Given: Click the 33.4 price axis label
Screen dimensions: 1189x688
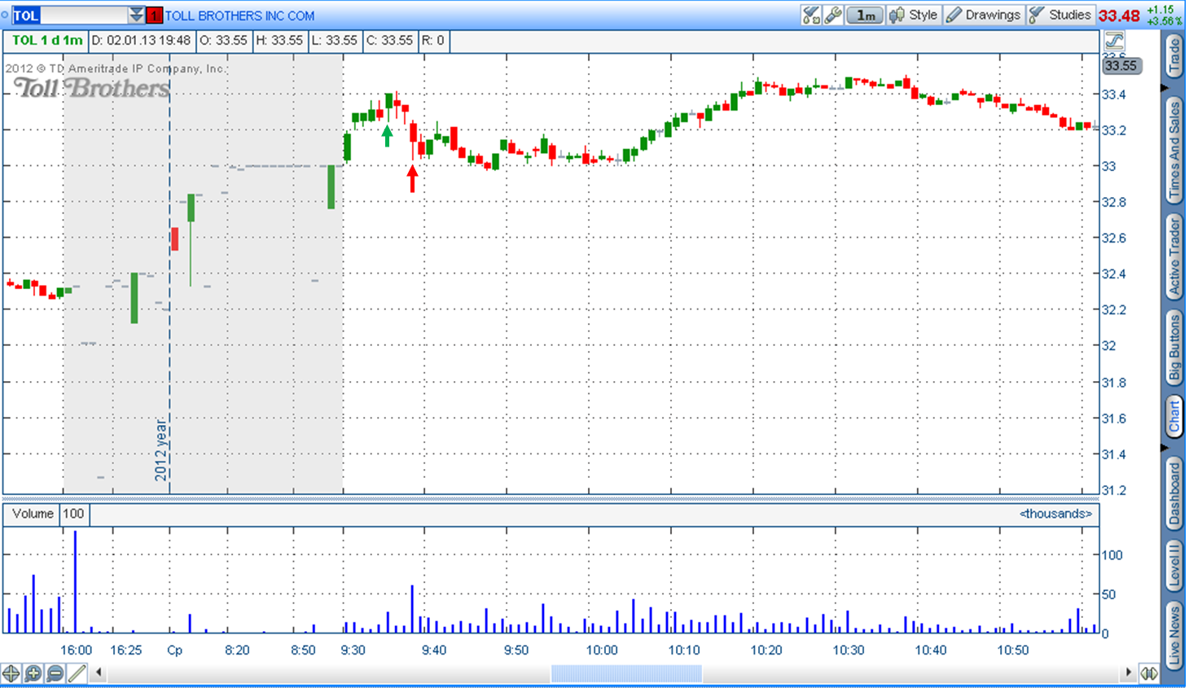Looking at the screenshot, I should point(1113,94).
